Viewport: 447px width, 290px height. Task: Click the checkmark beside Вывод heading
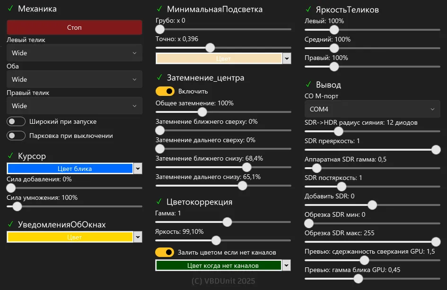(308, 85)
